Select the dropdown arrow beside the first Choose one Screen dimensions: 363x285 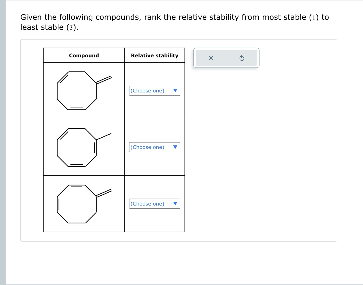click(x=175, y=90)
